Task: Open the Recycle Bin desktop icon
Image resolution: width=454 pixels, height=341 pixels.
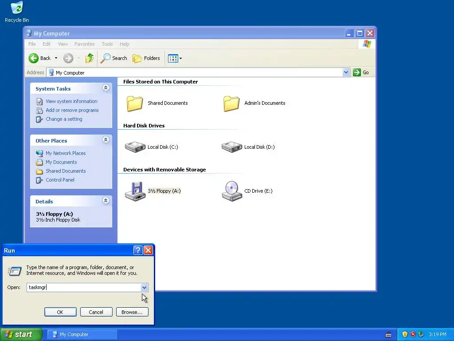Action: [x=17, y=12]
